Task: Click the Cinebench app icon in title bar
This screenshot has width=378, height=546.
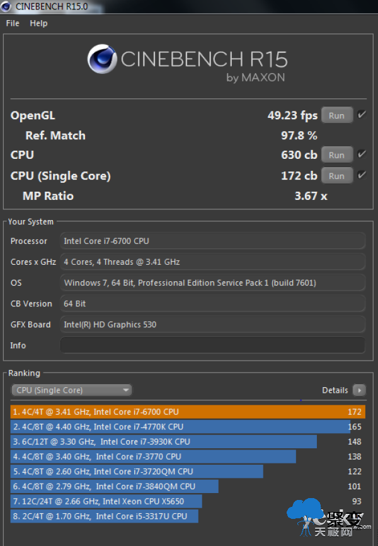Action: tap(7, 7)
